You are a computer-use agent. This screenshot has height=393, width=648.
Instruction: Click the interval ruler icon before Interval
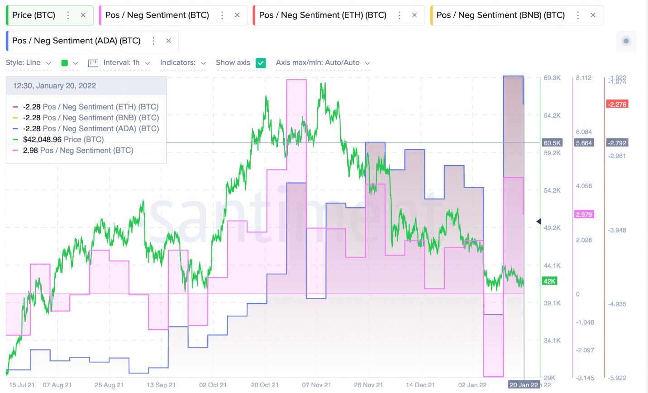coord(93,63)
